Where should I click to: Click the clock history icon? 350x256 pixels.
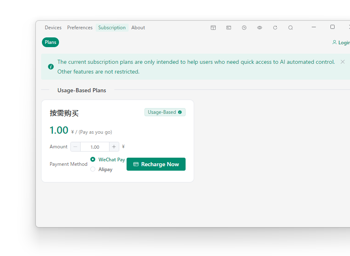pos(244,28)
